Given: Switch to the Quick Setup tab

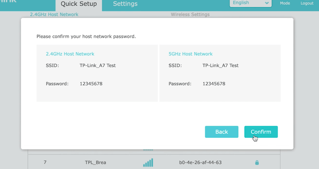Looking at the screenshot, I should coord(79,4).
